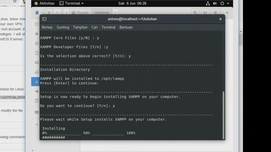Click the 'XAMPP Developer Files' line
Image resolution: width=271 pixels, height=152 pixels.
click(x=74, y=47)
